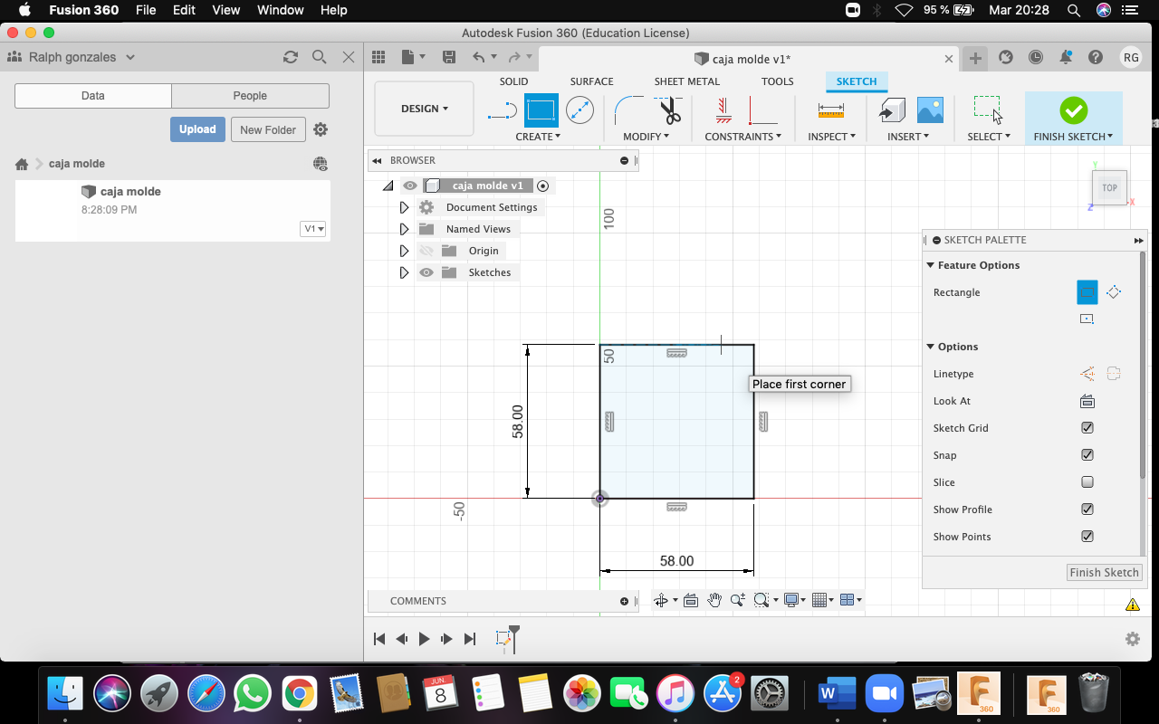Switch to the TOOLS tab

pos(777,81)
